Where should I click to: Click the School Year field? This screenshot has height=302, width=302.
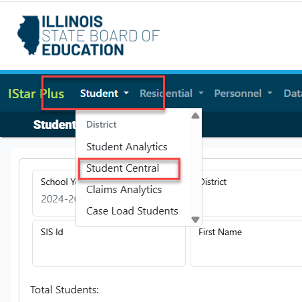coord(54,193)
